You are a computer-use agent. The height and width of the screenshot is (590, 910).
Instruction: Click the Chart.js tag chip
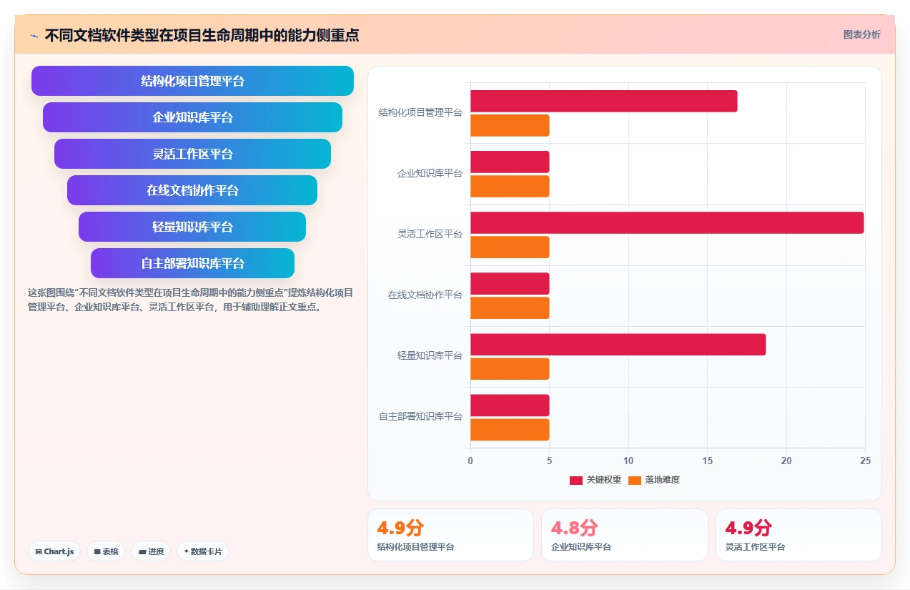coord(54,551)
